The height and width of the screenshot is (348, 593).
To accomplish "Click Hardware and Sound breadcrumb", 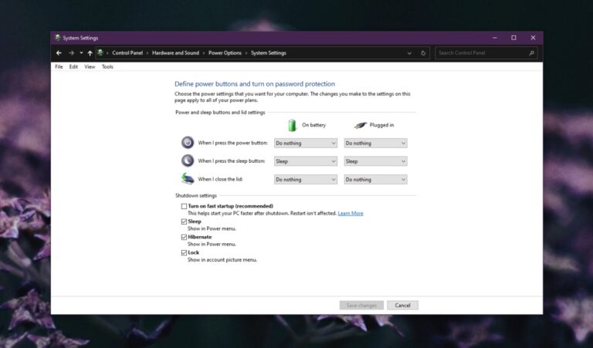I will point(175,53).
